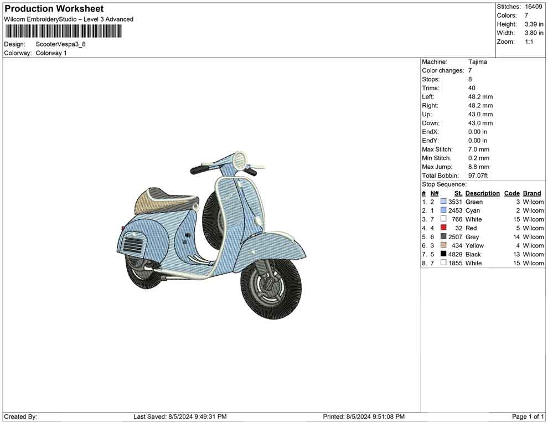The width and height of the screenshot is (548, 422).
Task: Click the white swatch for stitch count 766
Action: click(x=443, y=219)
